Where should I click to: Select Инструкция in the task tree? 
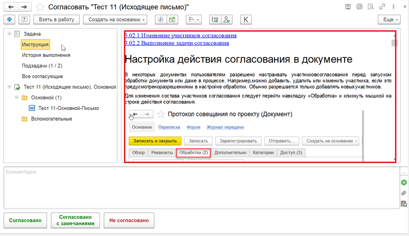tap(35, 45)
